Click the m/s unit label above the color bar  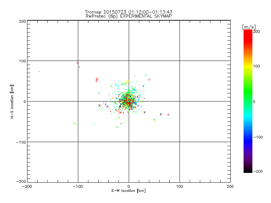[249, 27]
